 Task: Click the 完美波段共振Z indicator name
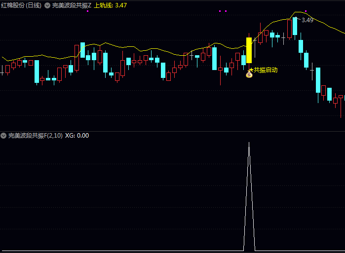tap(72, 5)
